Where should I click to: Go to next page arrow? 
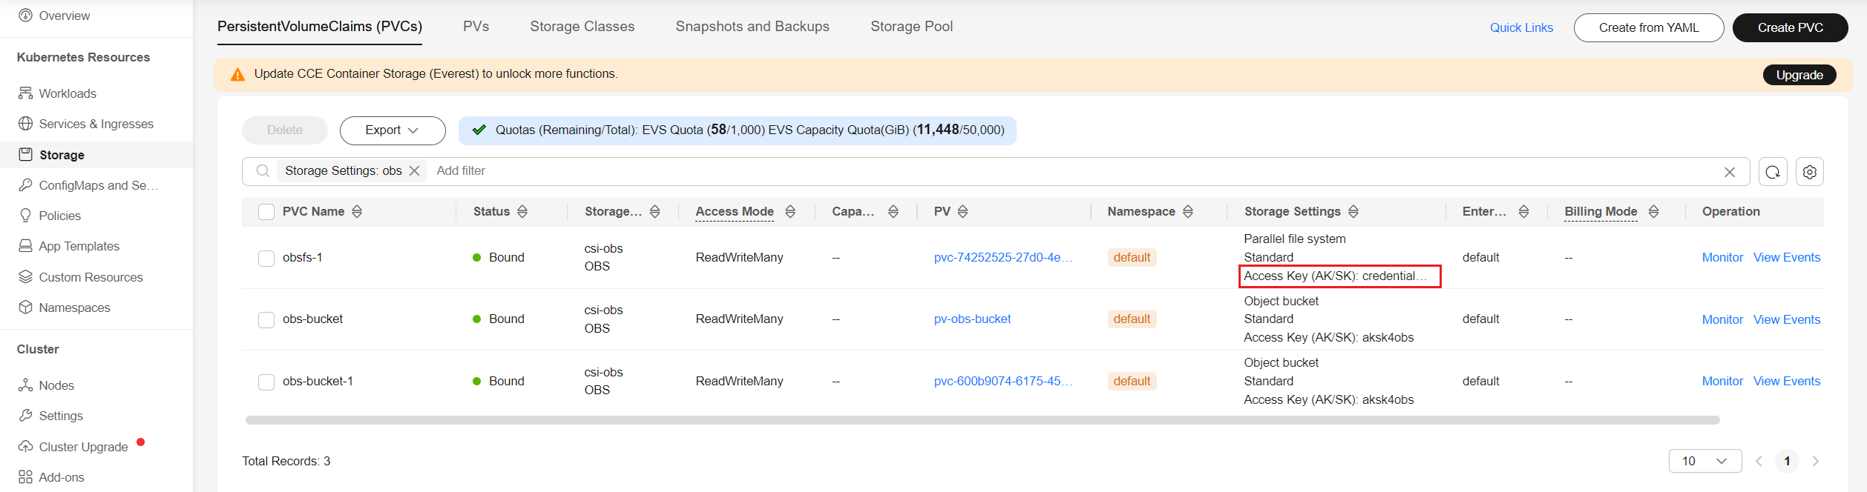click(x=1816, y=461)
